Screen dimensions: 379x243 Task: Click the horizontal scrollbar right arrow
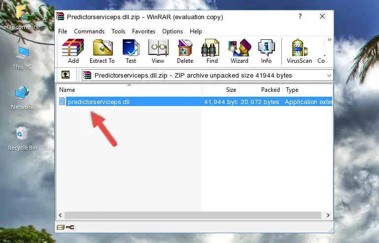coord(328,216)
